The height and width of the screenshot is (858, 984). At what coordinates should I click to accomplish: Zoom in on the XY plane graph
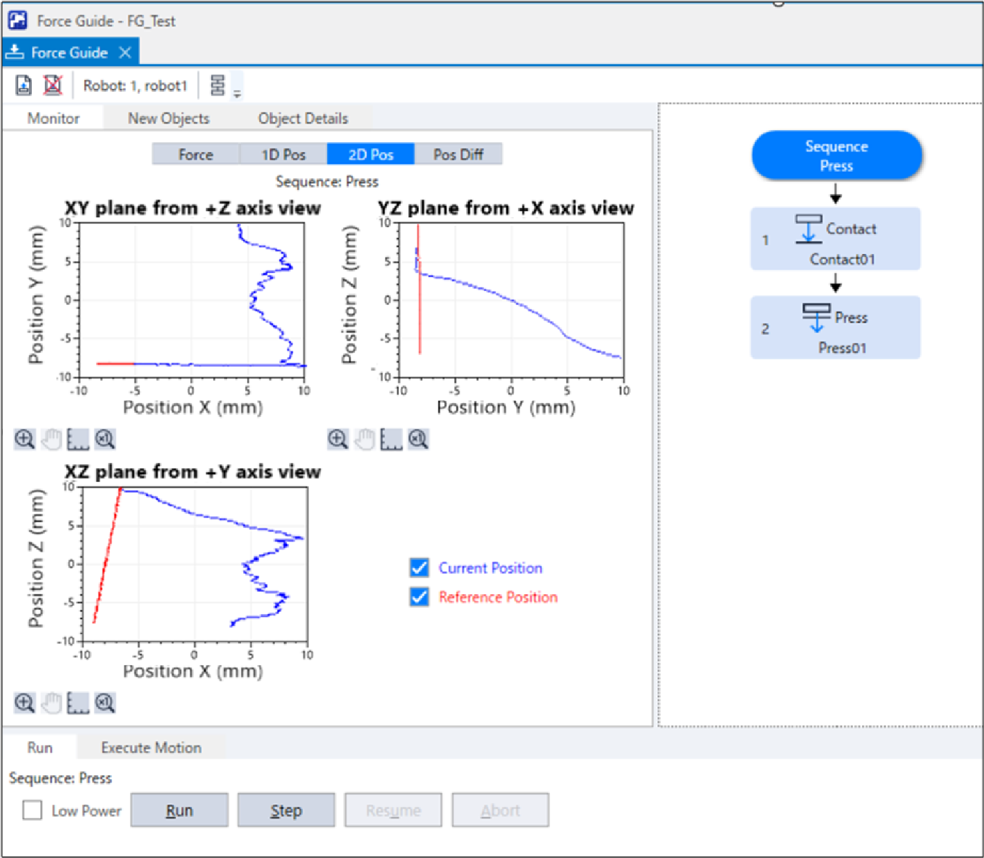point(24,439)
